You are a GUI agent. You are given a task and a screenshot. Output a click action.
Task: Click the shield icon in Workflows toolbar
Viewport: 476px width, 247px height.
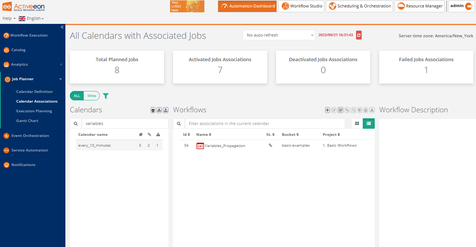[x=359, y=110]
